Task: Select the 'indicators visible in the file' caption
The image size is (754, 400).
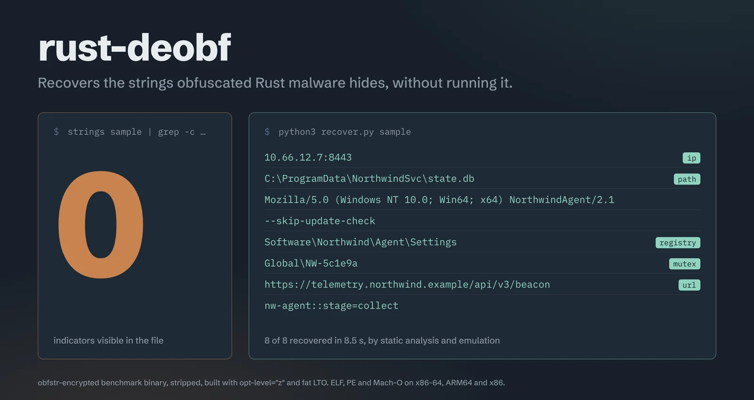Action: 108,340
